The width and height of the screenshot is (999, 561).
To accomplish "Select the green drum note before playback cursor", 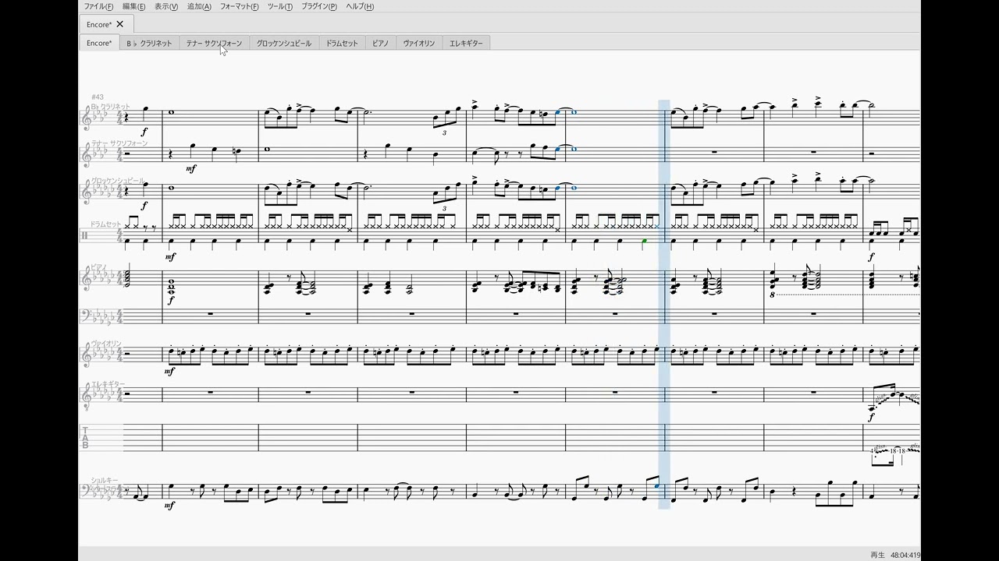I will coord(644,242).
